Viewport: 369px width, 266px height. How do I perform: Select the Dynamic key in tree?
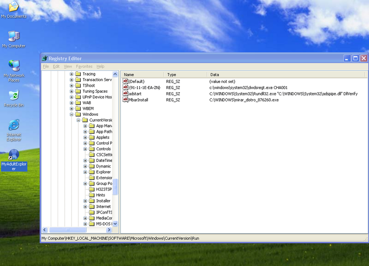coord(103,166)
